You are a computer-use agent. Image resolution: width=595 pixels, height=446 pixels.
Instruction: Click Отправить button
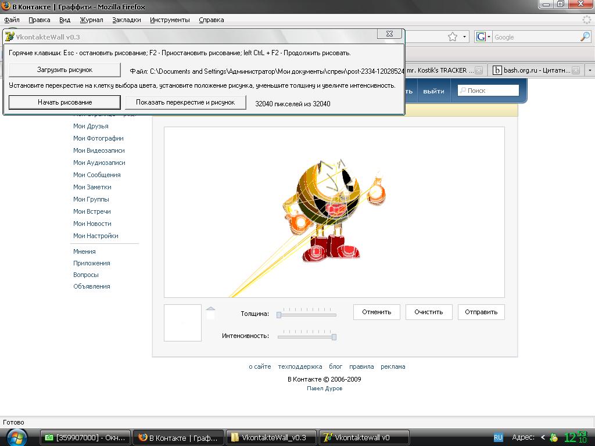(x=481, y=312)
